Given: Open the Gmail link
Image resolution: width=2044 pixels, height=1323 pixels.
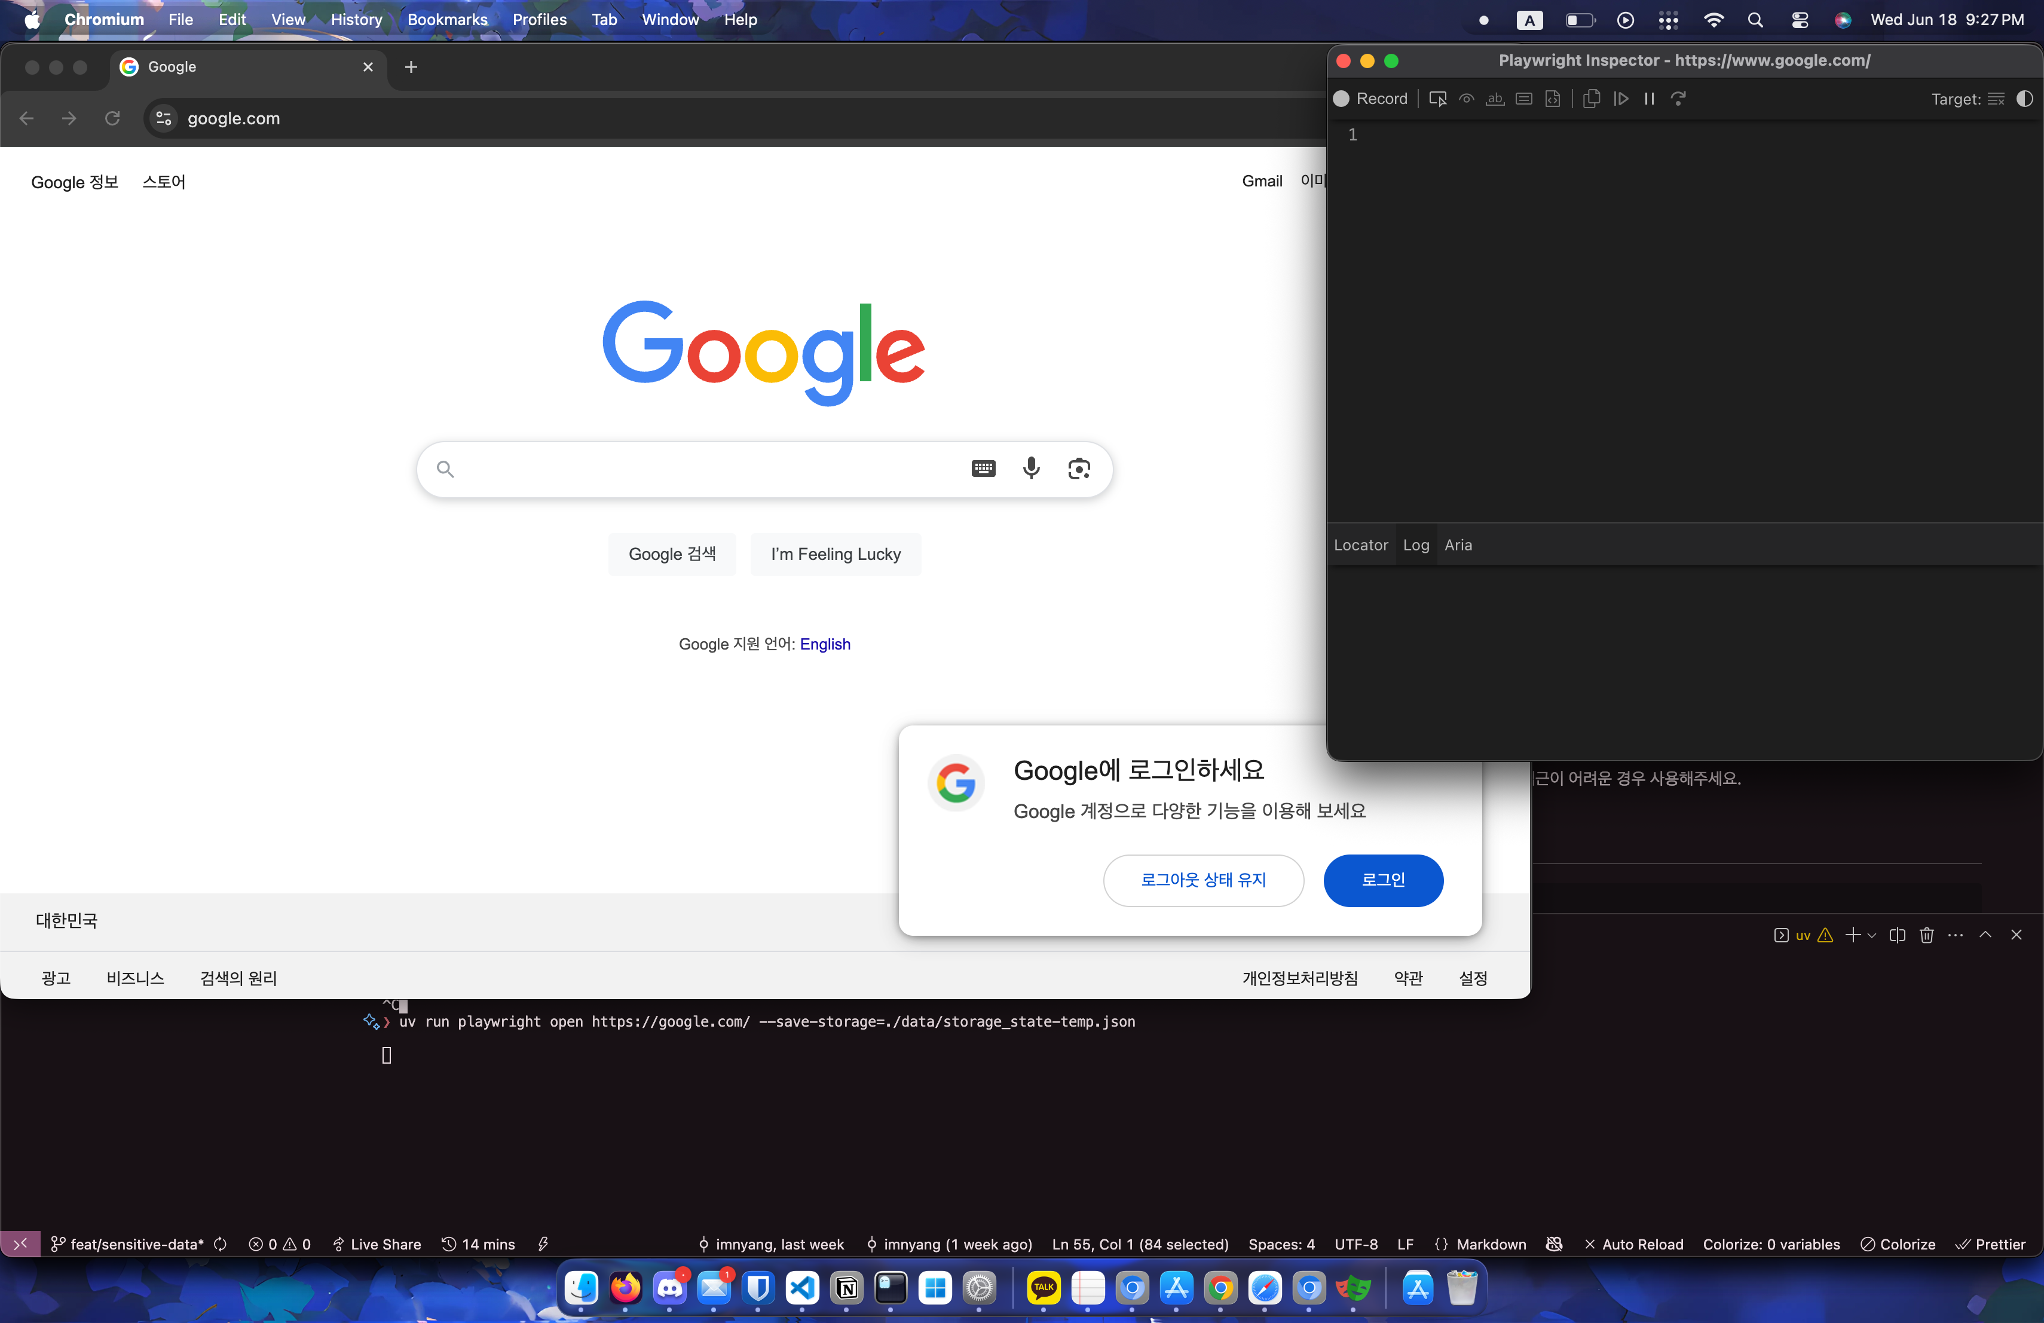Looking at the screenshot, I should click(x=1262, y=181).
